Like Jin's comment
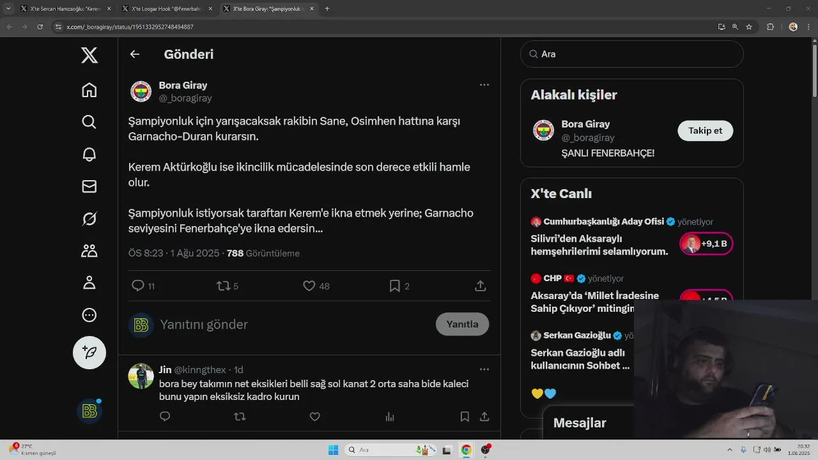 [x=314, y=417]
